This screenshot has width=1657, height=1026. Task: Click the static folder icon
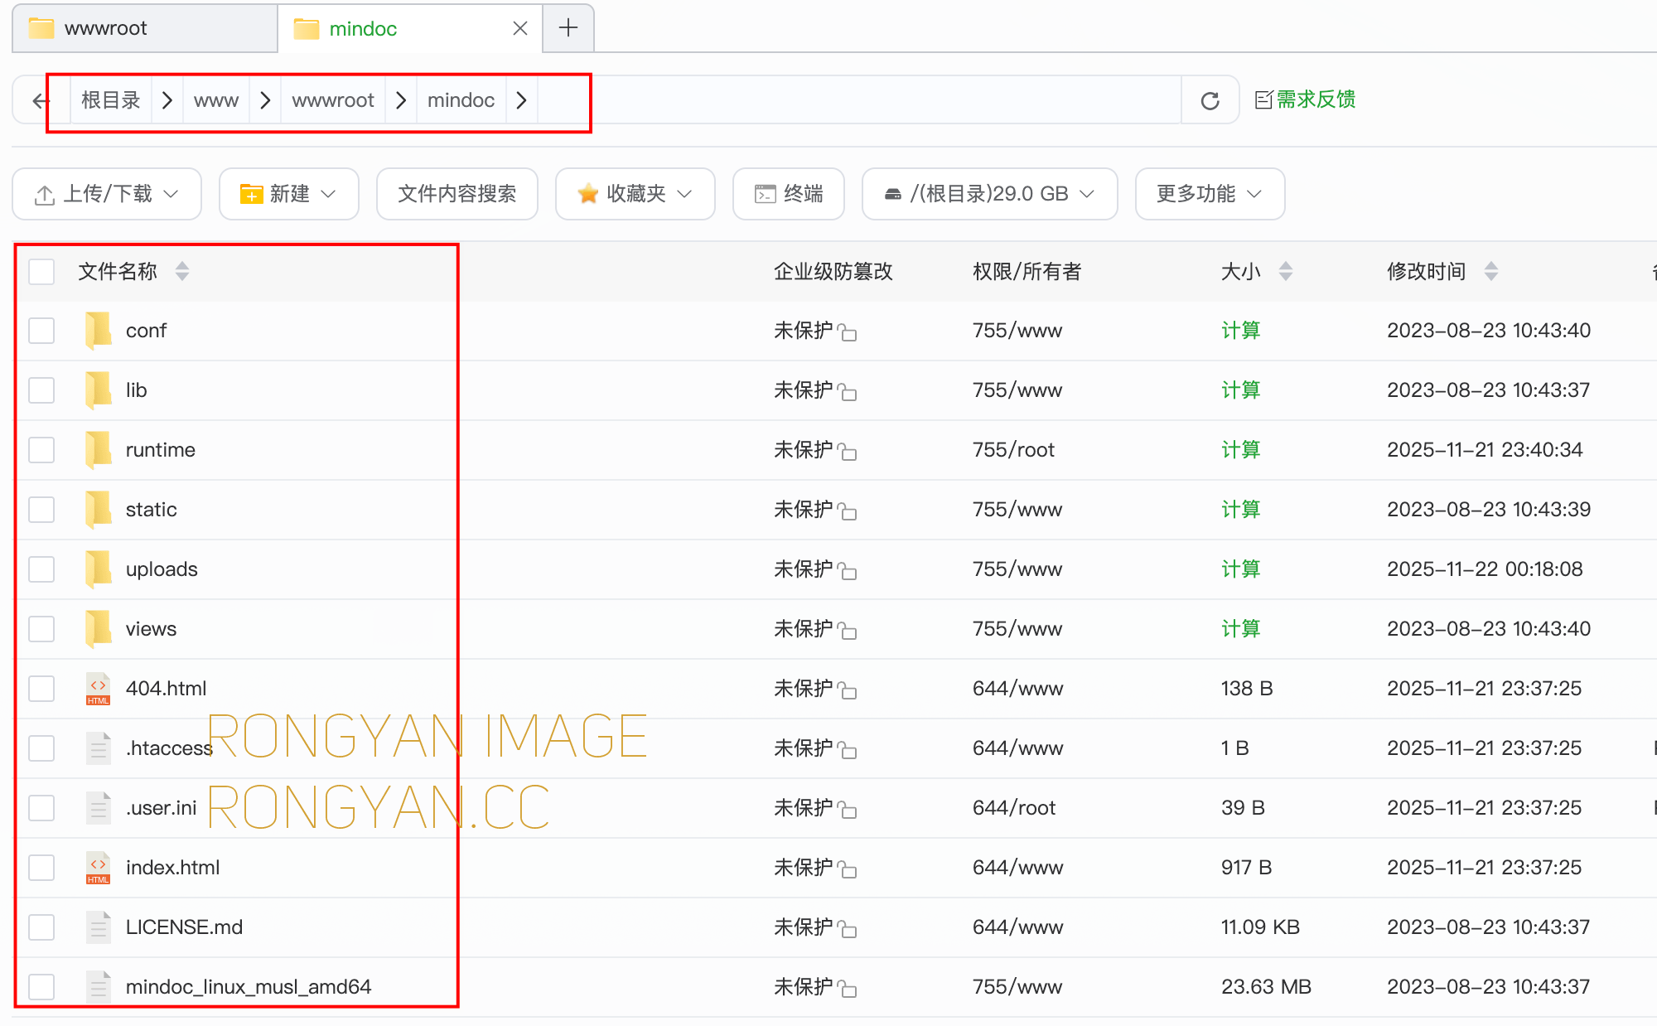pyautogui.click(x=99, y=509)
